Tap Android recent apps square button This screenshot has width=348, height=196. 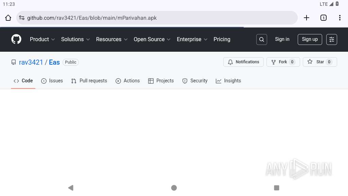(277, 188)
